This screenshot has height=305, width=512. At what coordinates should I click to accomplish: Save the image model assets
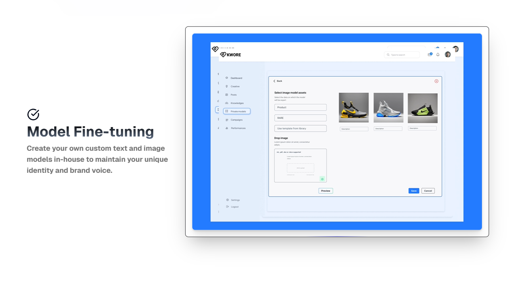pyautogui.click(x=414, y=191)
